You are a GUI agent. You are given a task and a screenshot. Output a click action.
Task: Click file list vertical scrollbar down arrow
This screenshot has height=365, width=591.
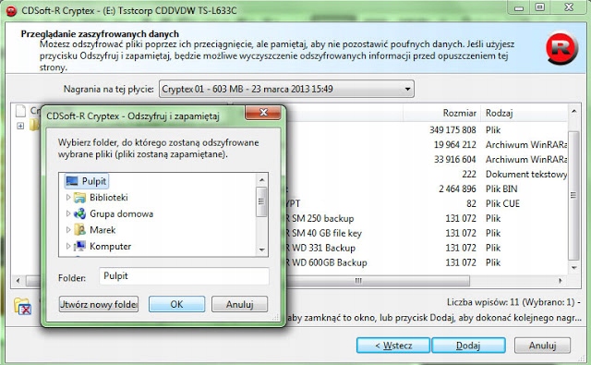pyautogui.click(x=573, y=268)
